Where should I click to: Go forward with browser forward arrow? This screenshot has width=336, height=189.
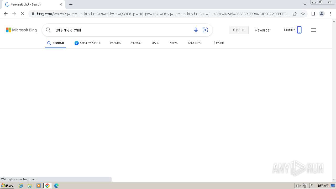[14, 14]
